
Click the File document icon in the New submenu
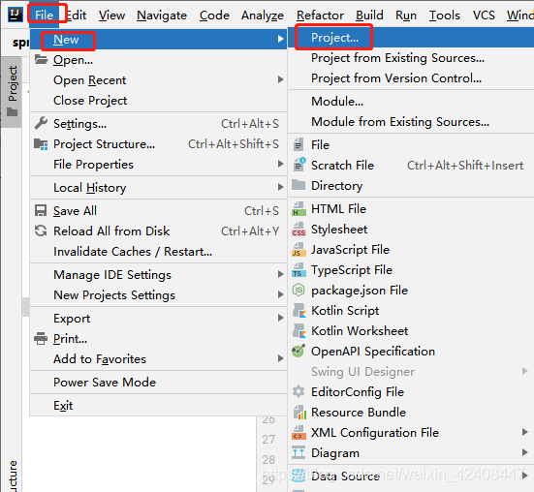(298, 144)
